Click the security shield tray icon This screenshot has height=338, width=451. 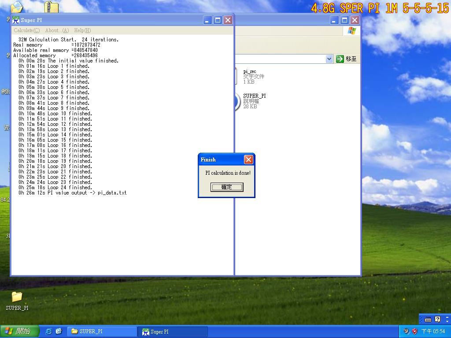pos(414,331)
